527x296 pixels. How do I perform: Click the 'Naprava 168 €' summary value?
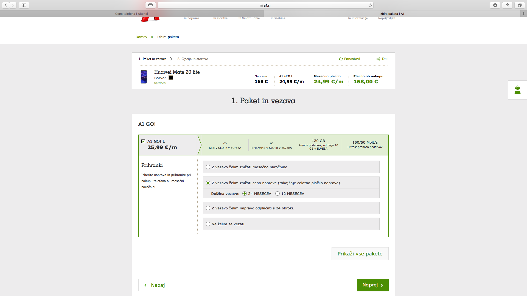click(x=261, y=82)
